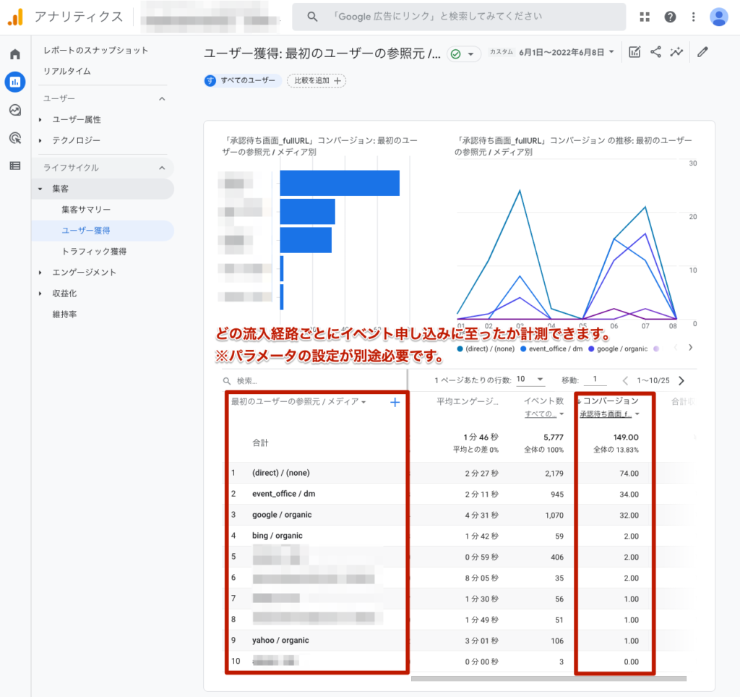The height and width of the screenshot is (697, 740).
Task: Click the table search magnifier icon
Action: tap(227, 381)
